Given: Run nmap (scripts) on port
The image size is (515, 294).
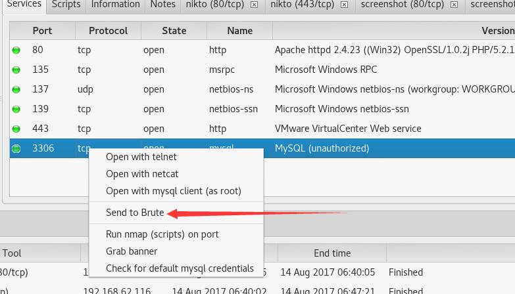Looking at the screenshot, I should click(162, 234).
